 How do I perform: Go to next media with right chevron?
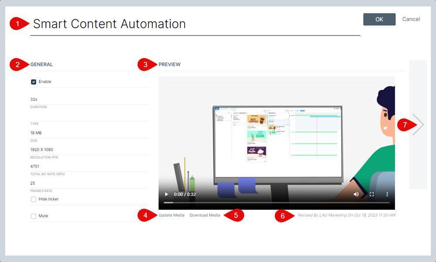[418, 125]
